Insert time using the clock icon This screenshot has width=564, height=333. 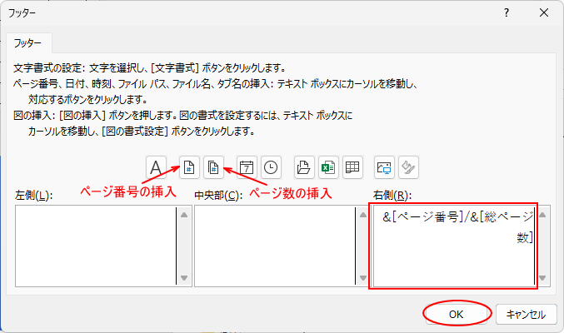click(271, 167)
